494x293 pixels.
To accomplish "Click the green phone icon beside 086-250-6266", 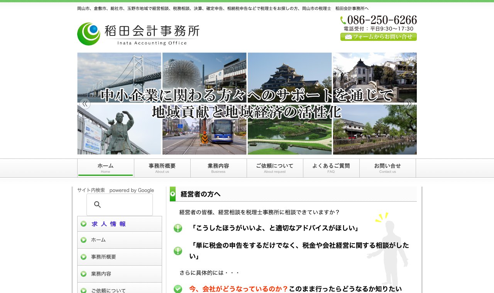I will coord(343,20).
